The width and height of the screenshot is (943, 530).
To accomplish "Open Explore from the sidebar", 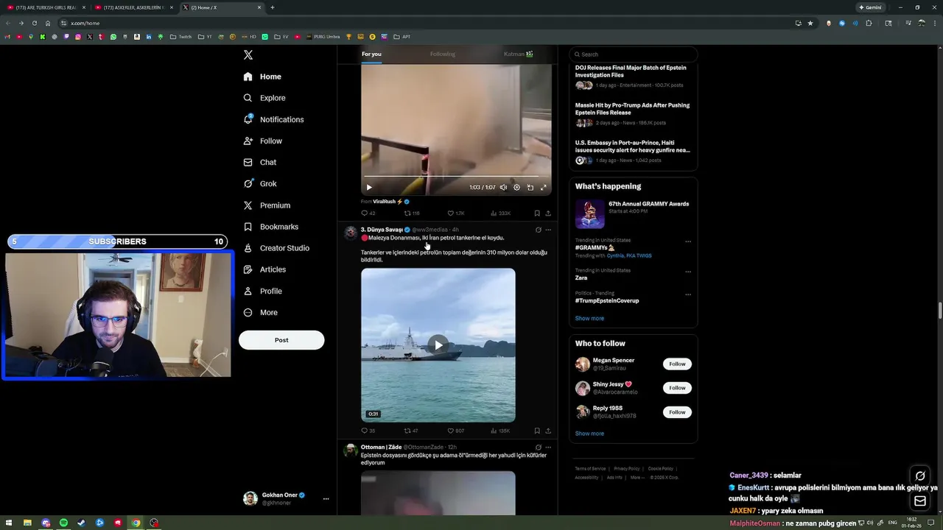I will [264, 98].
